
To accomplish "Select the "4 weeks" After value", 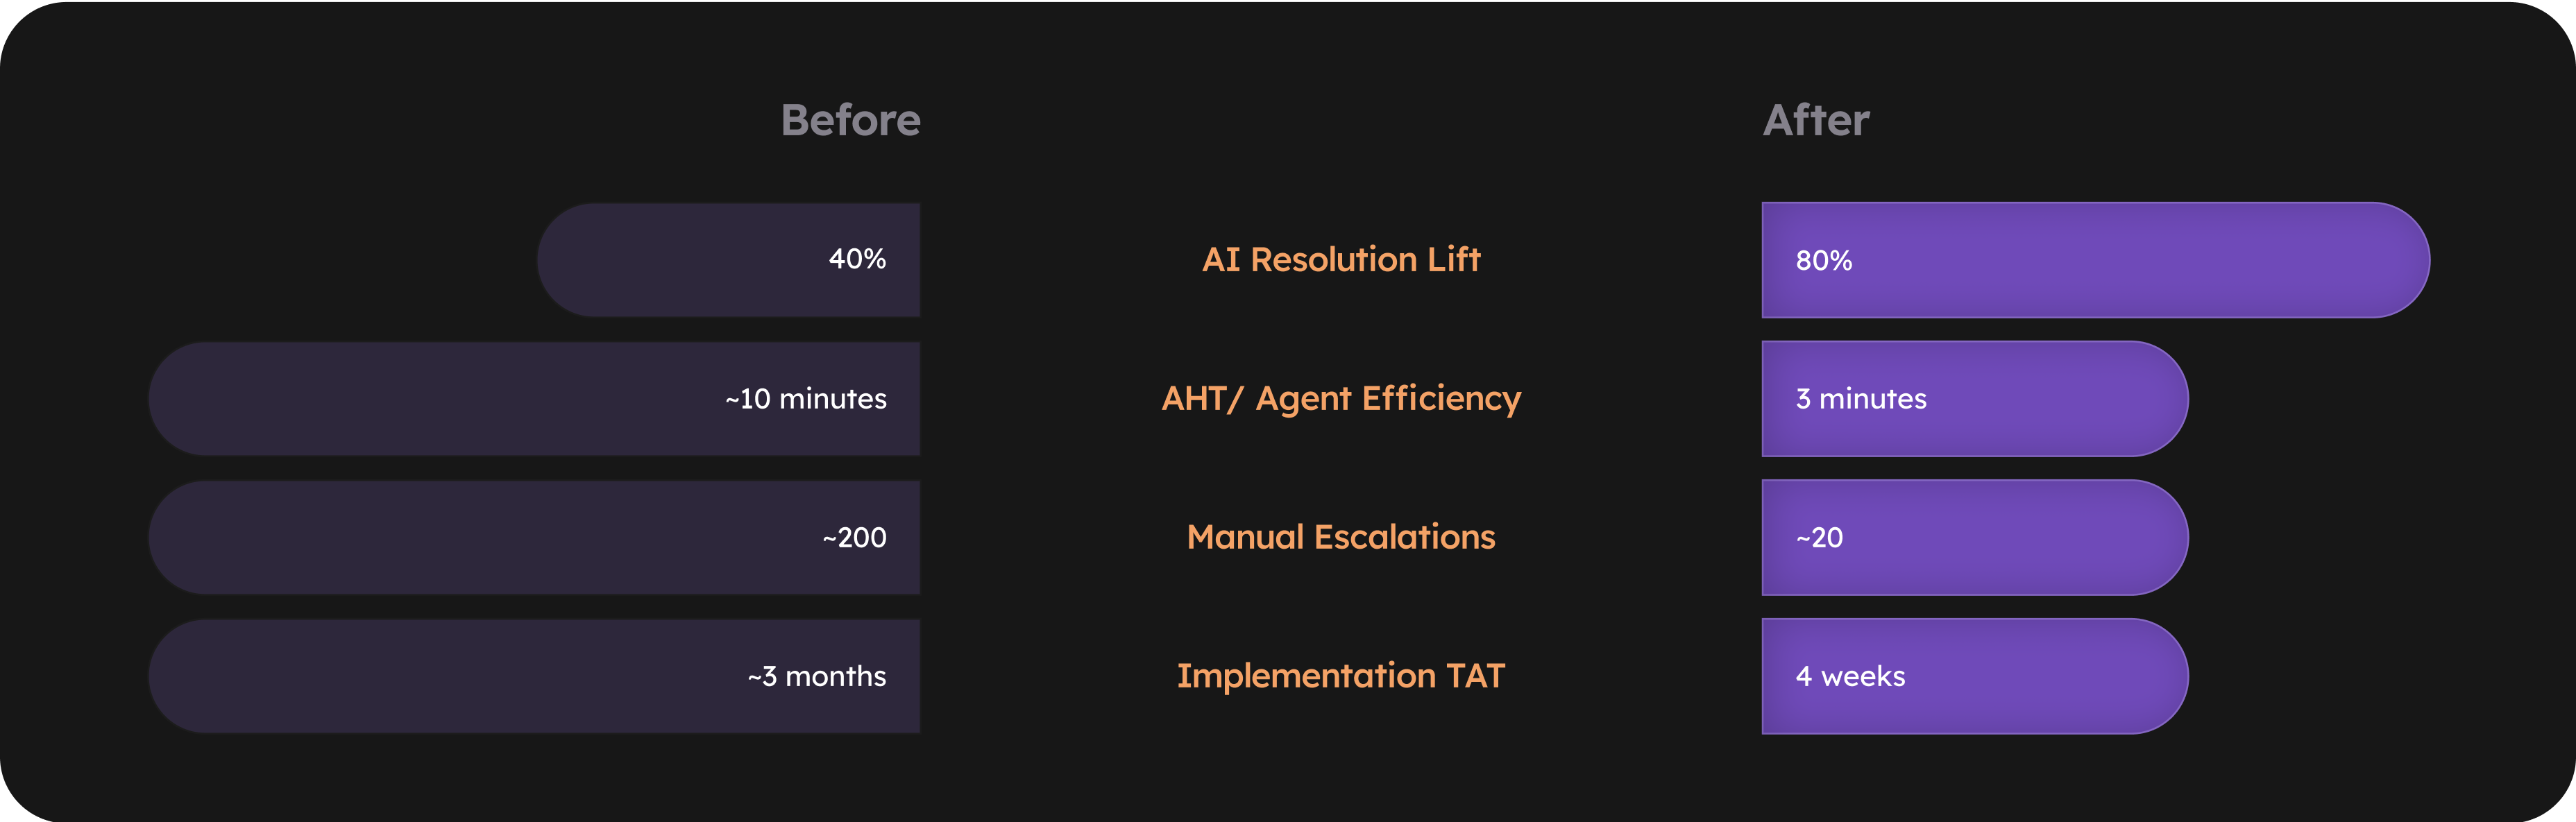I will point(1850,677).
